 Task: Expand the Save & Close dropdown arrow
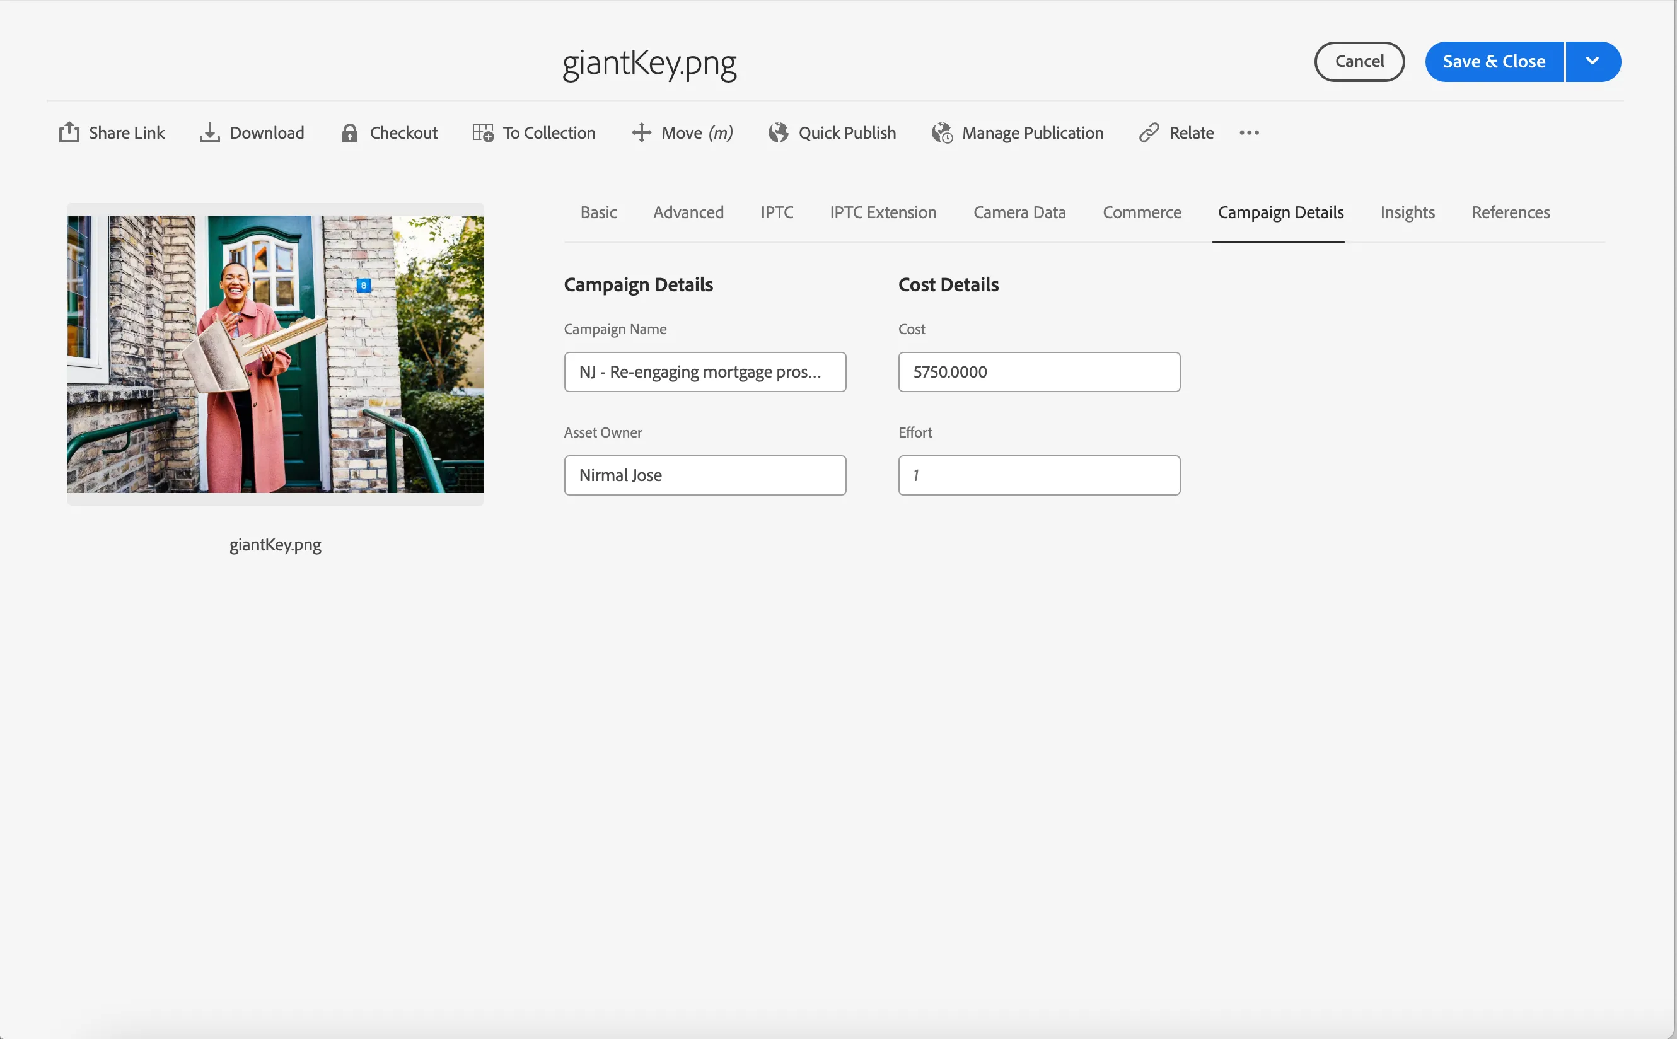tap(1593, 61)
